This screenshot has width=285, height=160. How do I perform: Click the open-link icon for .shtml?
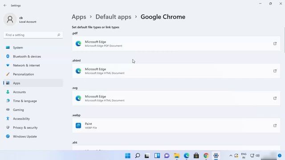275,71
